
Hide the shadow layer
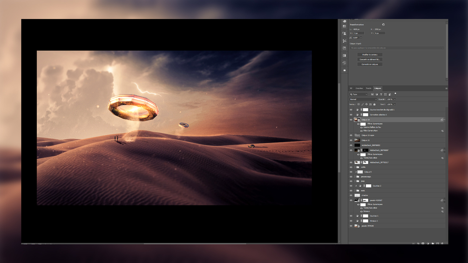click(351, 196)
